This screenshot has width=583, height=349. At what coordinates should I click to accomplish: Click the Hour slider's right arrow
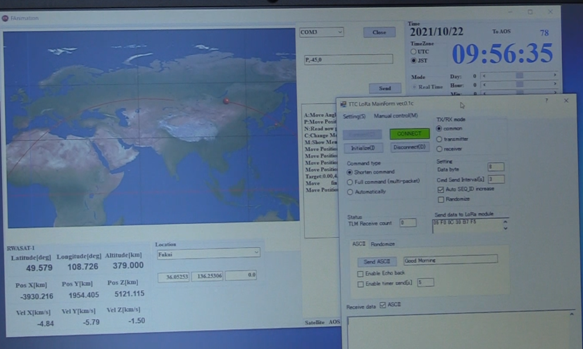[x=555, y=85]
